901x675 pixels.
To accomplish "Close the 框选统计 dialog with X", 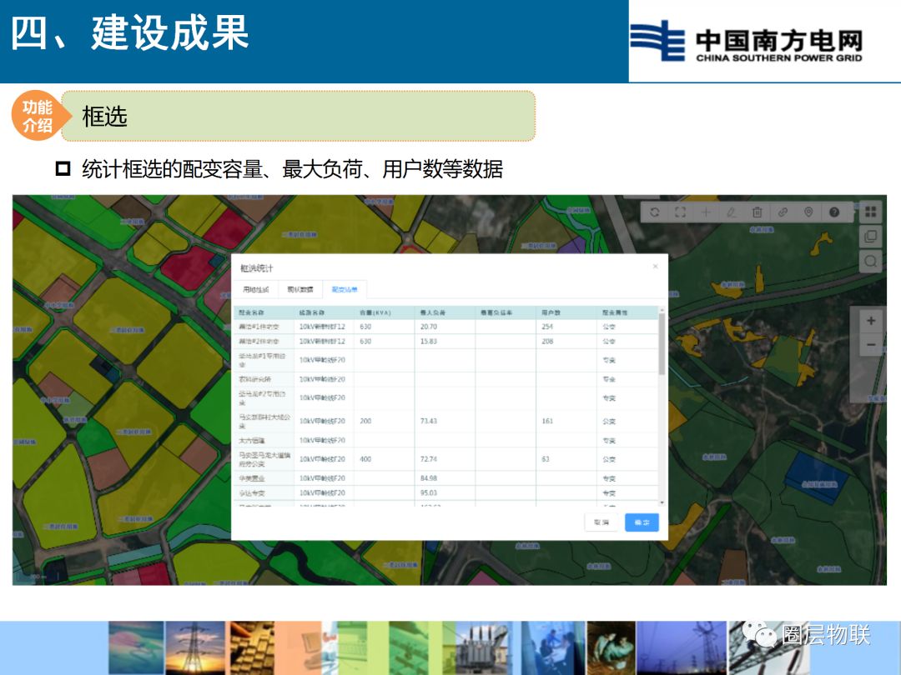I will point(656,267).
